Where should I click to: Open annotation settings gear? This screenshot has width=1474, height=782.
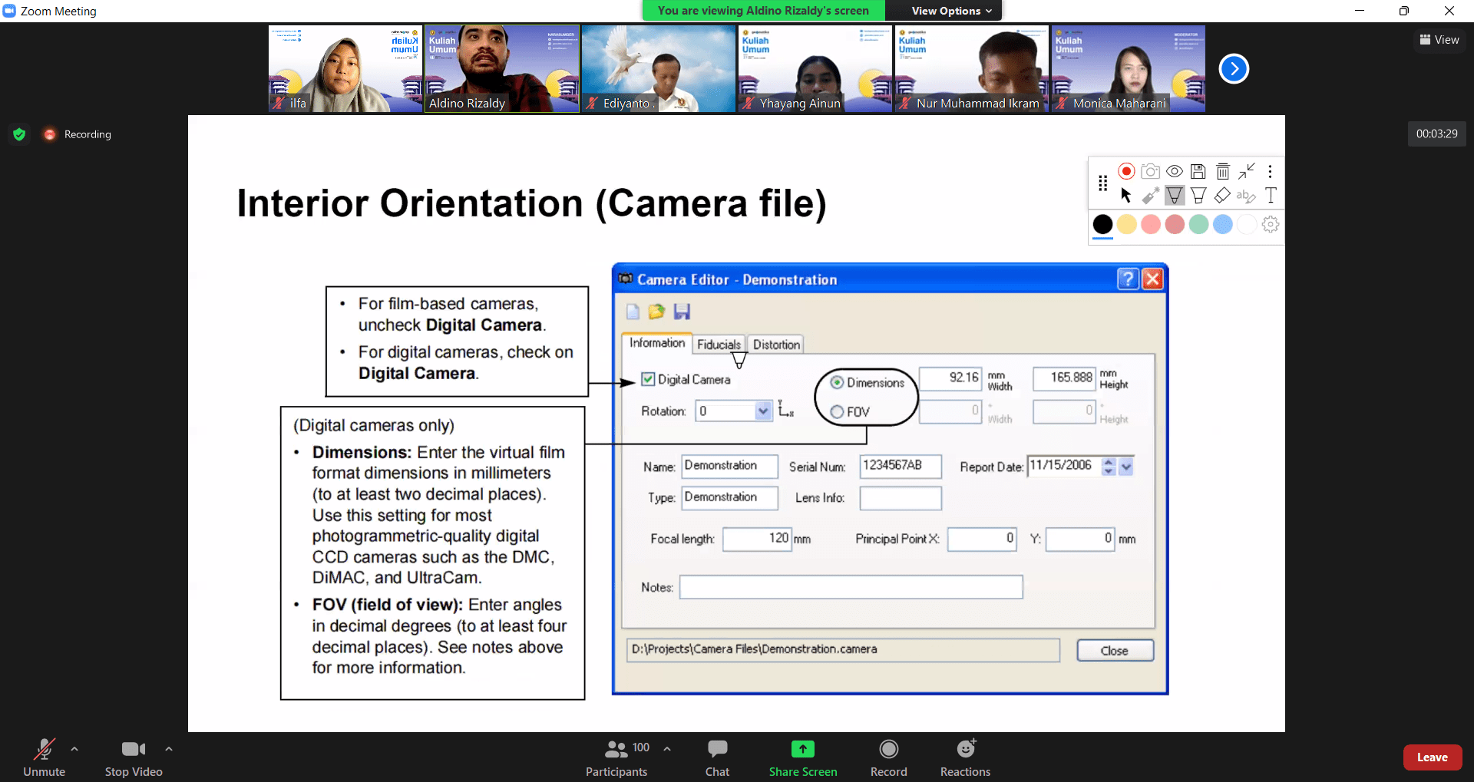coord(1271,224)
